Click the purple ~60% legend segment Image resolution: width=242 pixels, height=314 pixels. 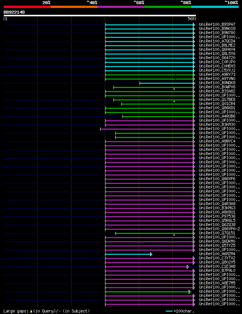pos(121,7)
